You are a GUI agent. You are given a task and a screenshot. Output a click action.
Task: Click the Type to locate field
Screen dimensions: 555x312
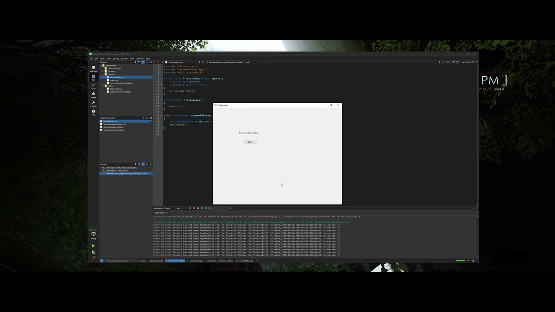[121, 261]
